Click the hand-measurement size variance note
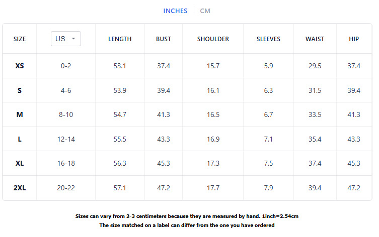This screenshot has height=237, width=379. [187, 216]
